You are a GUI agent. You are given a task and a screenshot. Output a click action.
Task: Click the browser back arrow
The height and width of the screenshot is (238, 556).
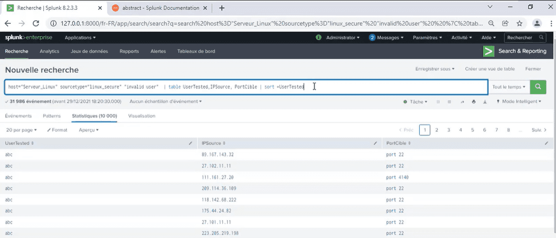click(x=8, y=23)
